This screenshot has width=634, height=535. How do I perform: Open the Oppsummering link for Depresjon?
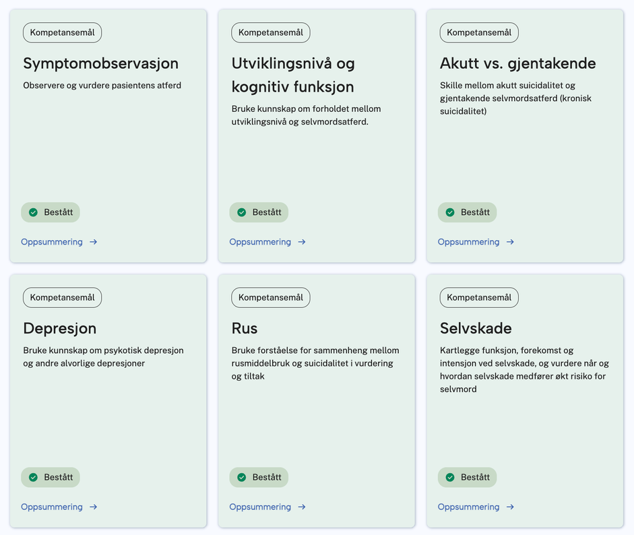coord(52,507)
